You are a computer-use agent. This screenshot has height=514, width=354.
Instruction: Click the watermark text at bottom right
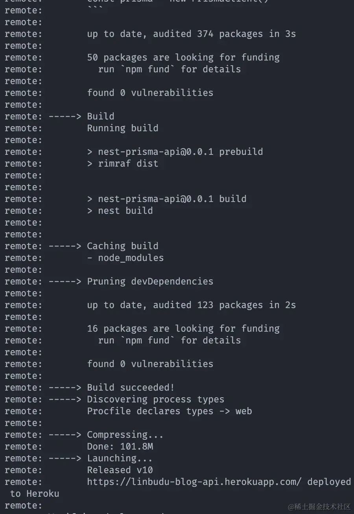point(319,507)
